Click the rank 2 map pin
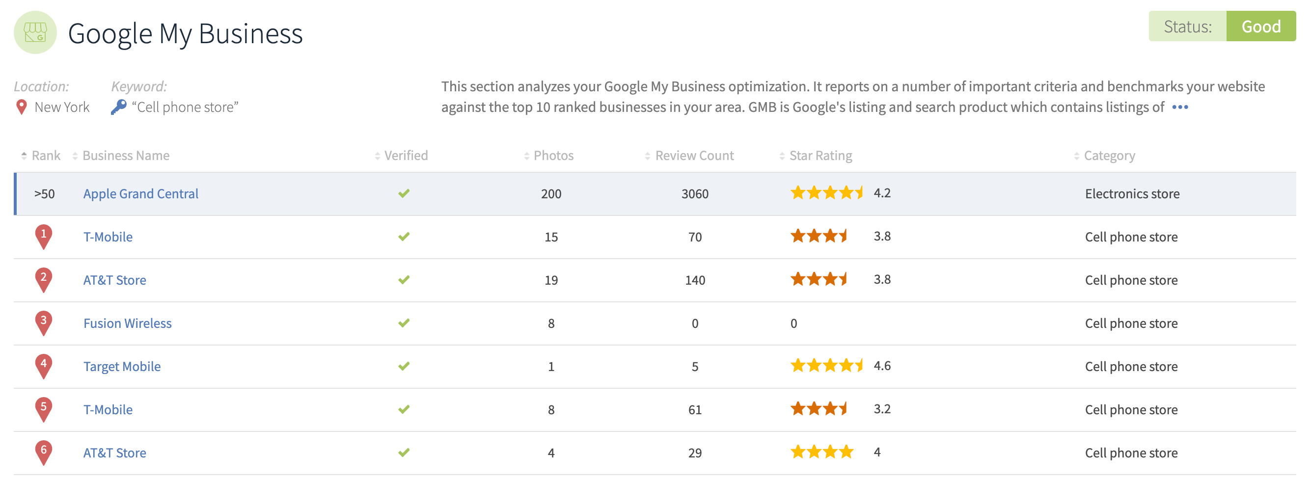The image size is (1311, 481). (44, 280)
